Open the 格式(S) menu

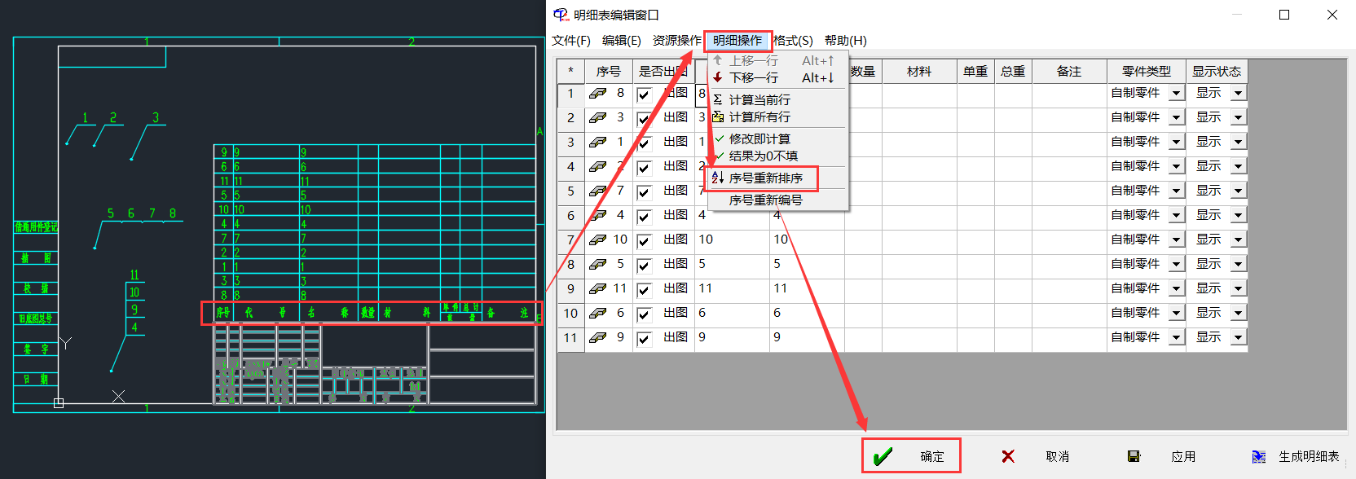[x=793, y=41]
